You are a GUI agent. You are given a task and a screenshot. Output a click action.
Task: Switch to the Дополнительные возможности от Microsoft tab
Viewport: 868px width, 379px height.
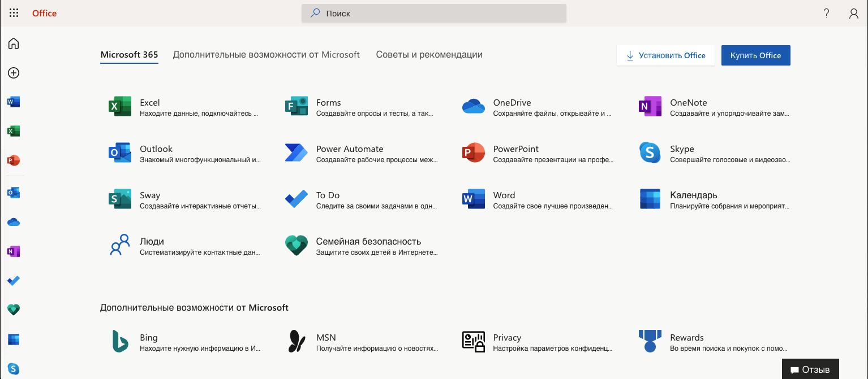point(267,55)
